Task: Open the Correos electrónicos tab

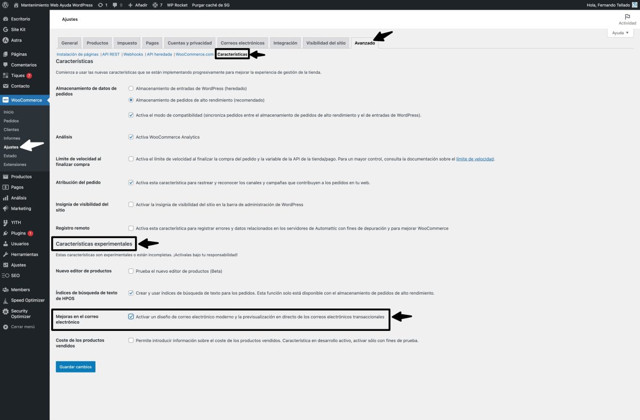Action: pos(243,43)
